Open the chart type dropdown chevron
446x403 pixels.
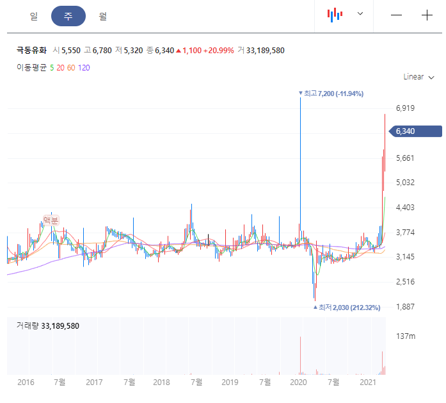[x=360, y=13]
